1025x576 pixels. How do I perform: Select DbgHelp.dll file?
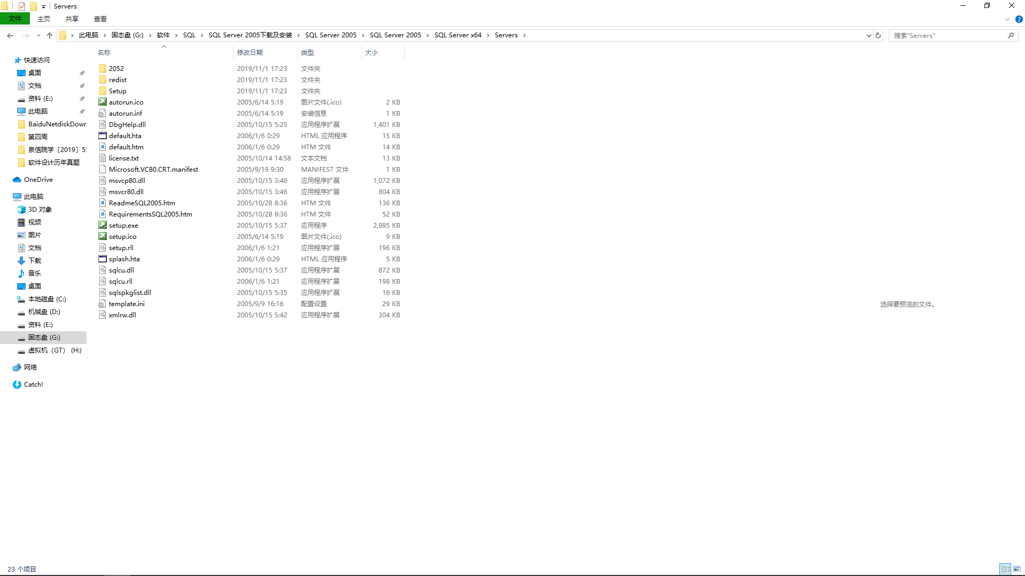pos(127,124)
